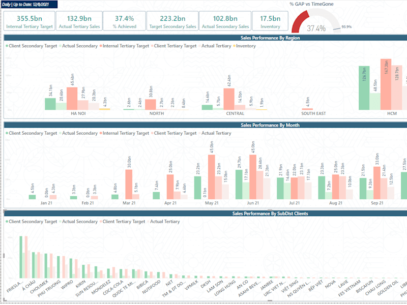Select the CHOLIMEX client axis label
This screenshot has width=407, height=305.
pyautogui.click(x=39, y=287)
